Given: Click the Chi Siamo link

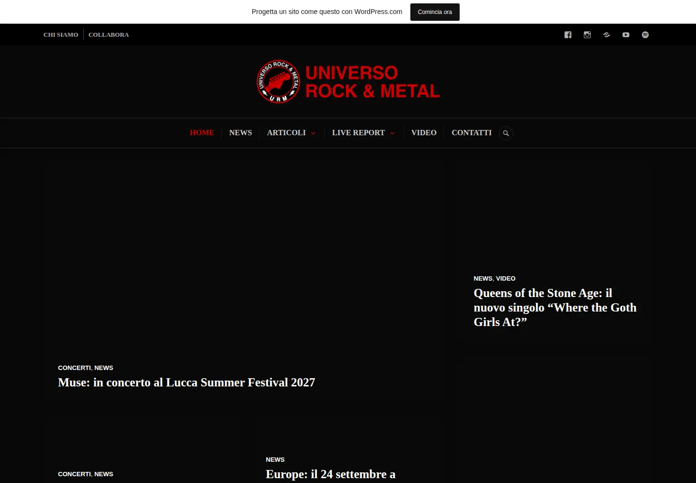Looking at the screenshot, I should point(61,35).
